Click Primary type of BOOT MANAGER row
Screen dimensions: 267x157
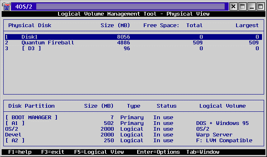pyautogui.click(x=132, y=118)
